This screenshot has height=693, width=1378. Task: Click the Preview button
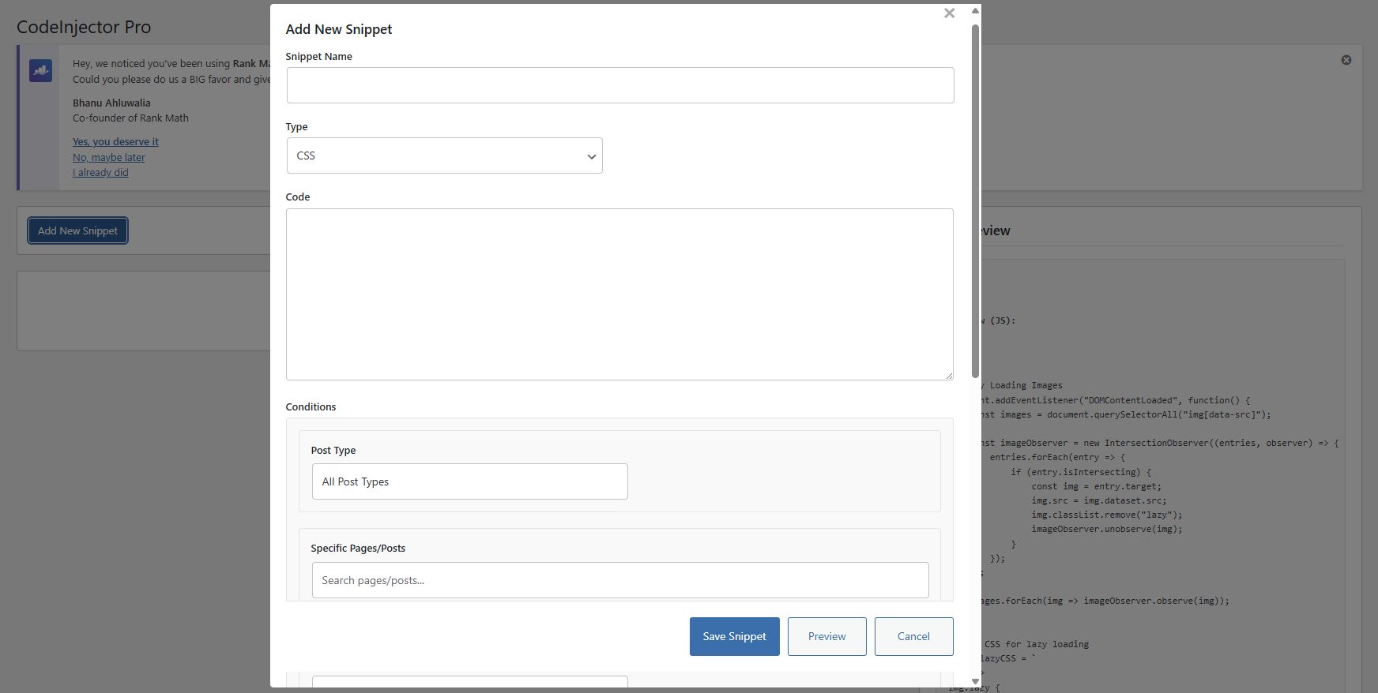[x=826, y=636]
